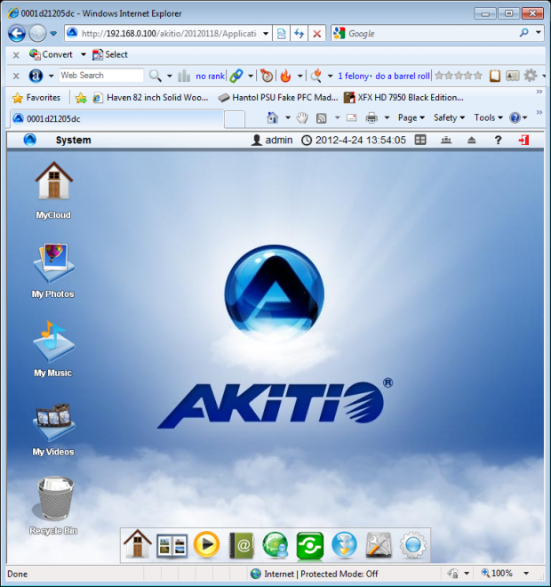Click the Akitio logo in System bar

click(29, 140)
